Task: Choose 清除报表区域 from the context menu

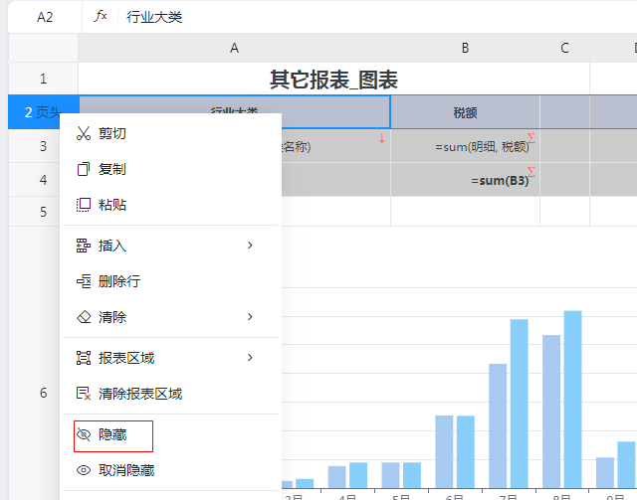Action: pos(139,394)
